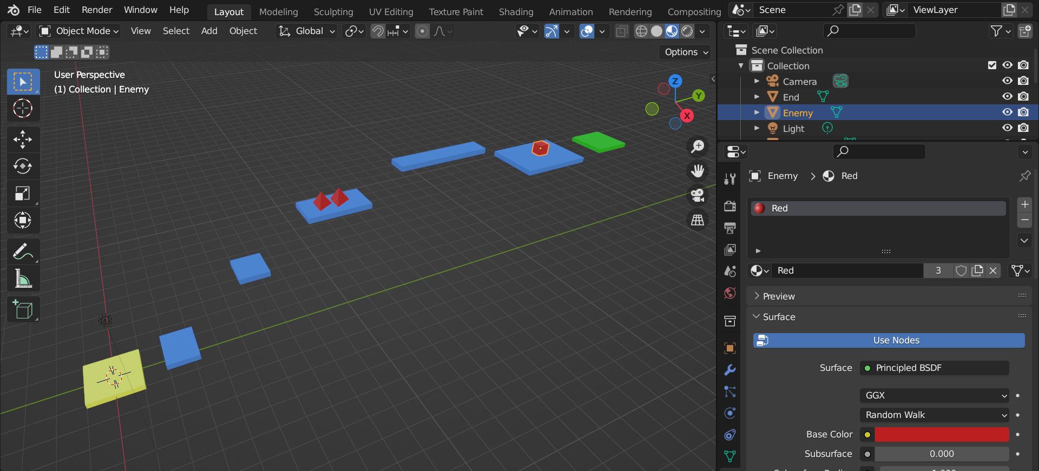Screen dimensions: 1039x471
Task: Open the Random Walk subsurface dropdown
Action: click(x=935, y=415)
